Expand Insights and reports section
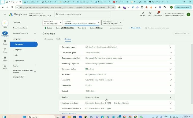193x118 pixels. [24, 34]
